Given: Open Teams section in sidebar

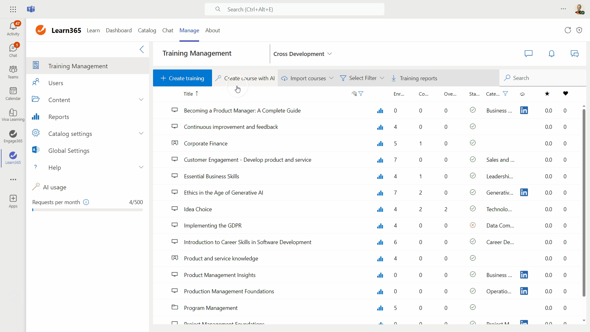Looking at the screenshot, I should tap(13, 72).
